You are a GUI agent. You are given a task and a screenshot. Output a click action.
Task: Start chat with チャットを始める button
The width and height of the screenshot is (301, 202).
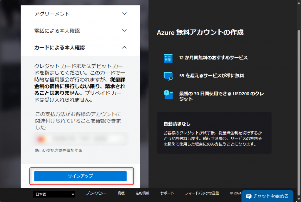tap(267, 196)
